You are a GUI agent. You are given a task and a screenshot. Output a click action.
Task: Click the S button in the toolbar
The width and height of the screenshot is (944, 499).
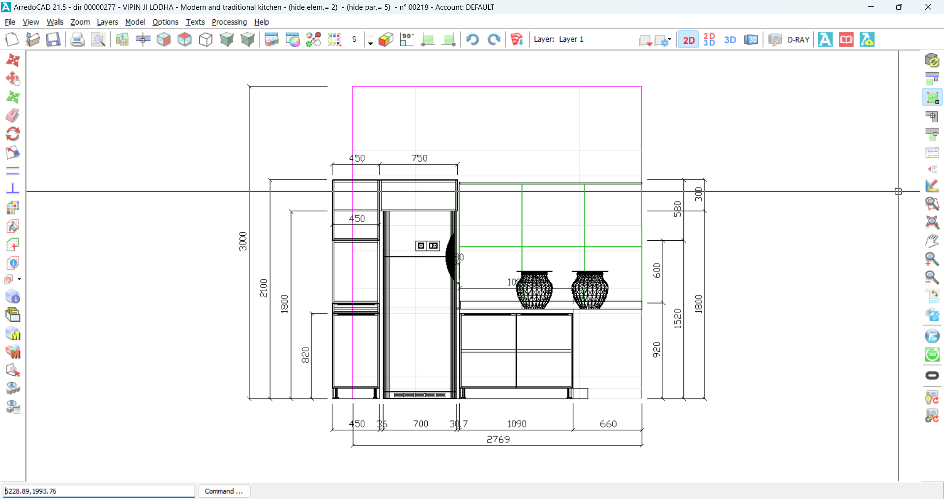(354, 39)
